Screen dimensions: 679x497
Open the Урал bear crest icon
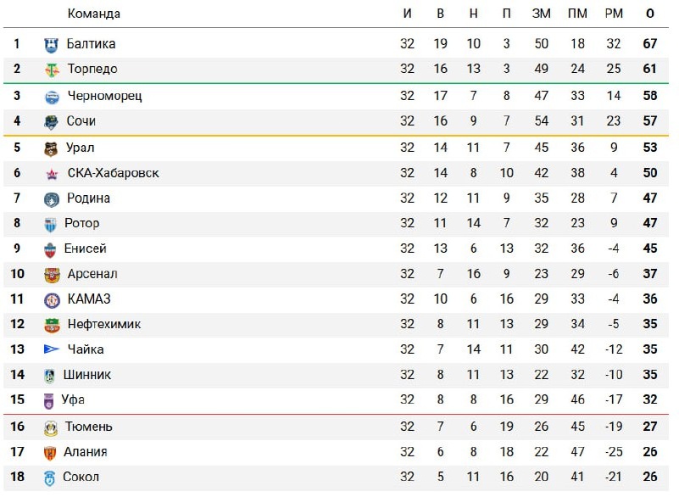(52, 148)
